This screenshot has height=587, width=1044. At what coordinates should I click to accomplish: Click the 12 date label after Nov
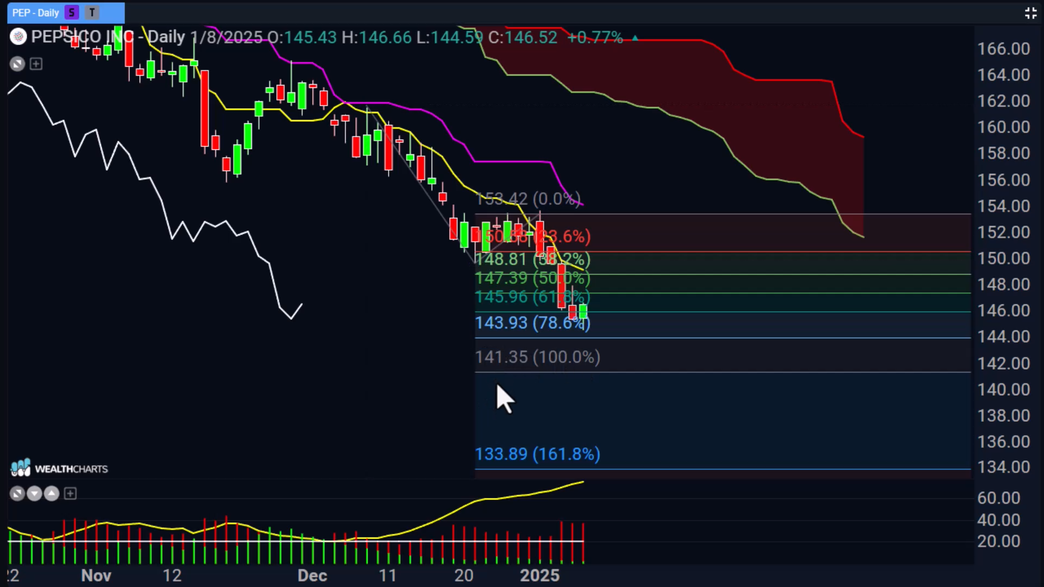coord(172,576)
